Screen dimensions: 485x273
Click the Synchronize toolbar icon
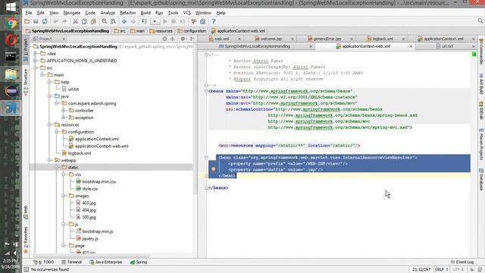45,21
